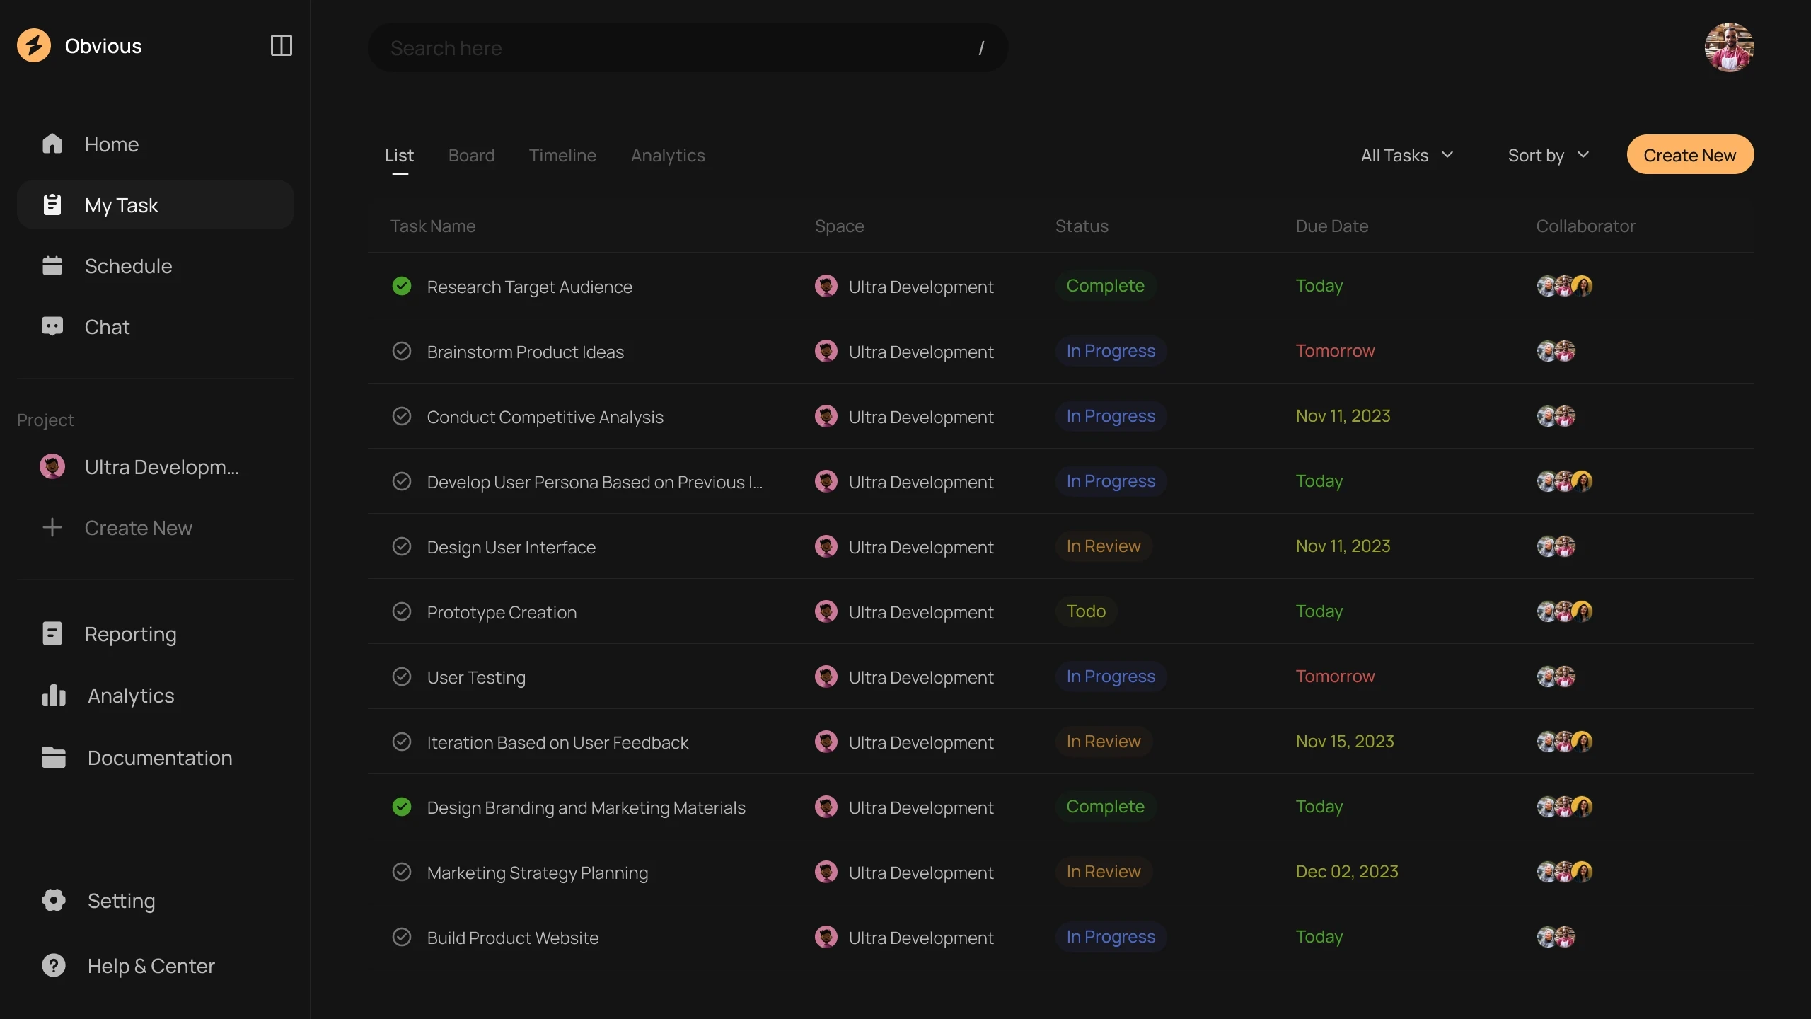Switch to the Timeline view tab
Image resolution: width=1811 pixels, height=1019 pixels.
coord(562,153)
